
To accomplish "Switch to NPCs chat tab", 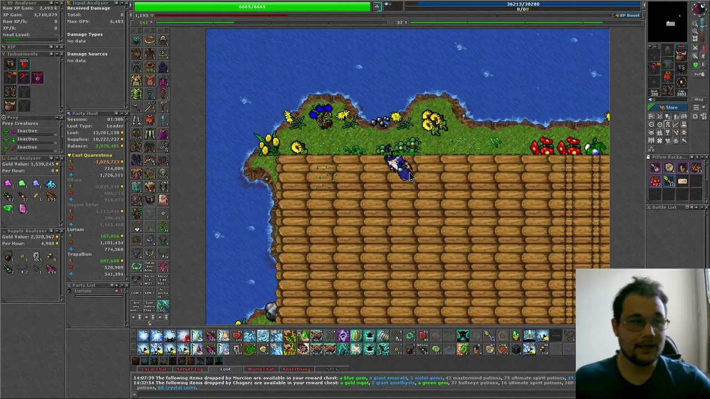I will pos(332,369).
